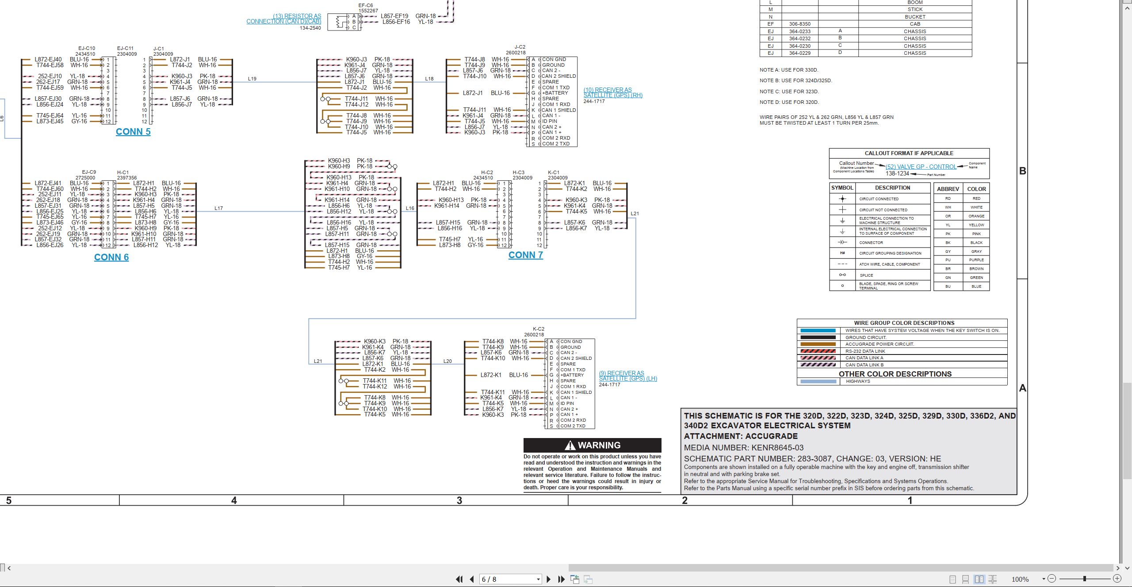The image size is (1132, 587).
Task: Click the NOTE A: USE FOR 330D text
Action: [789, 70]
